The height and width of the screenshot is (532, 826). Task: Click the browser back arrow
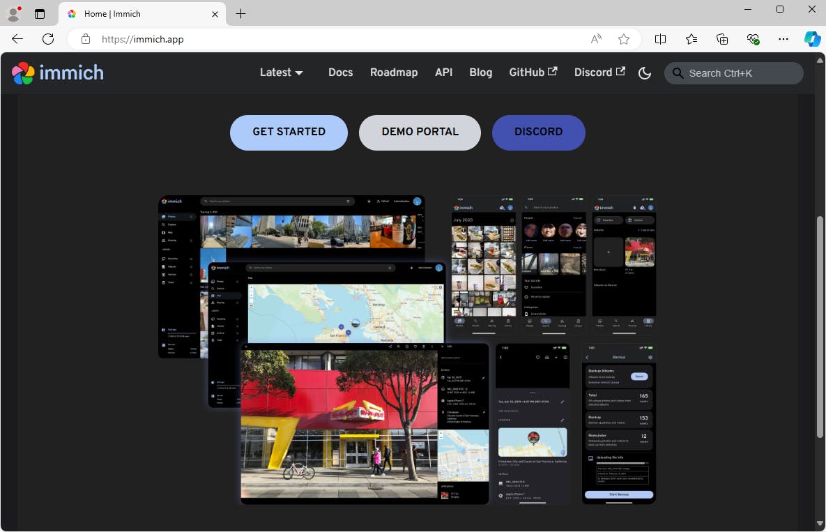[x=16, y=39]
